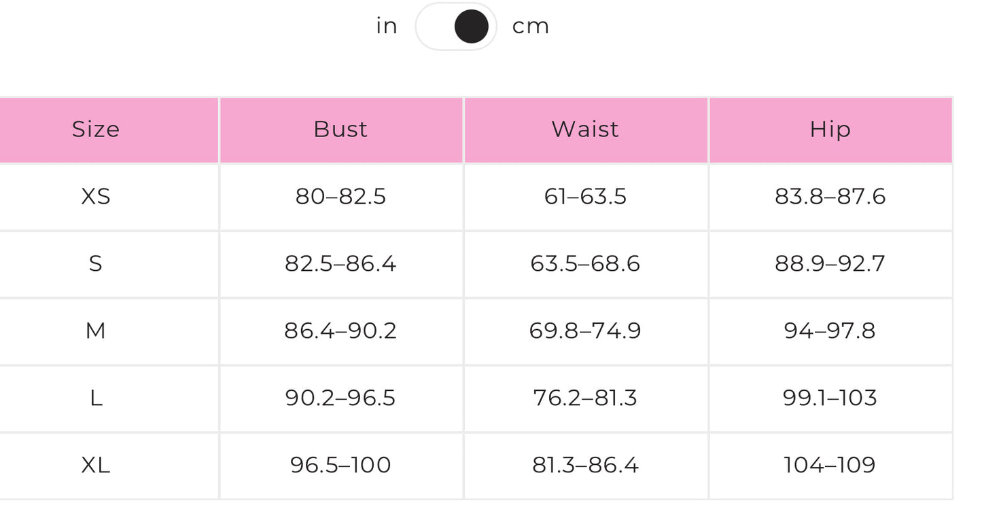Click the M waist value 69.8–74.9
982x509 pixels.
[x=585, y=331]
